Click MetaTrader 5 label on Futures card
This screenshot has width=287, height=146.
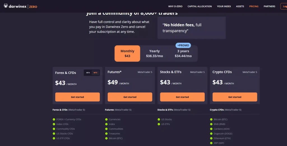tap(145, 72)
